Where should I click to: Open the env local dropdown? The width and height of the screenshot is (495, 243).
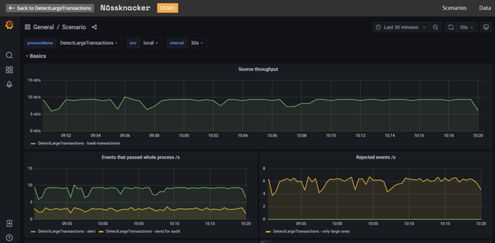151,43
